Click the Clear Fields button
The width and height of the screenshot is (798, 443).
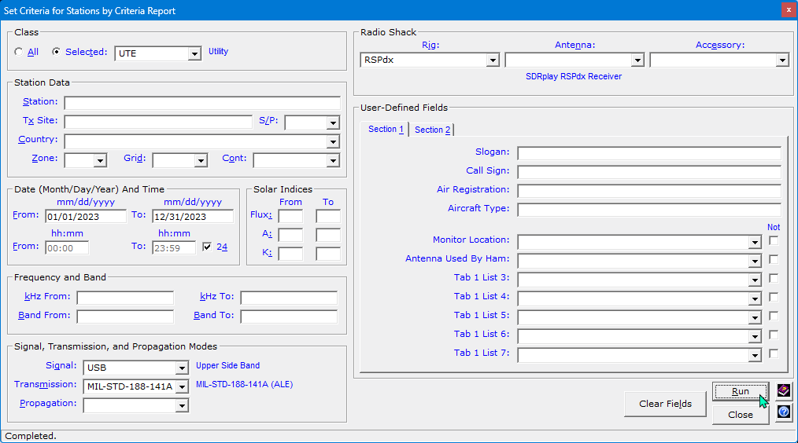pos(665,404)
